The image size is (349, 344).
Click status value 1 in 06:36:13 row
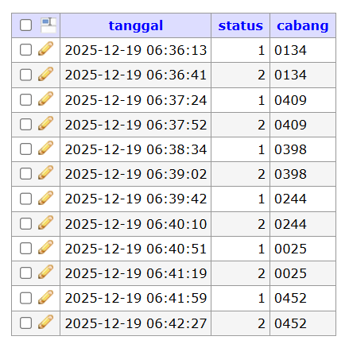pos(262,50)
